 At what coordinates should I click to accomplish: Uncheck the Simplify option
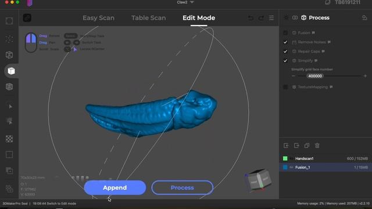[285, 60]
